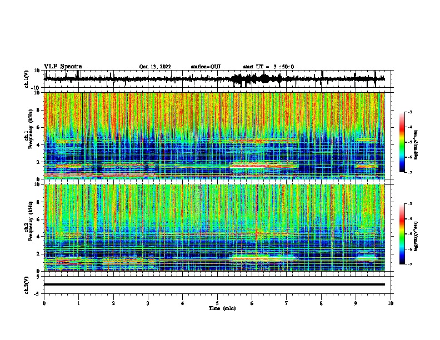Viewport: 440px width, 340px height.
Task: Click the time axis tick label "9"
Action: pos(356,303)
